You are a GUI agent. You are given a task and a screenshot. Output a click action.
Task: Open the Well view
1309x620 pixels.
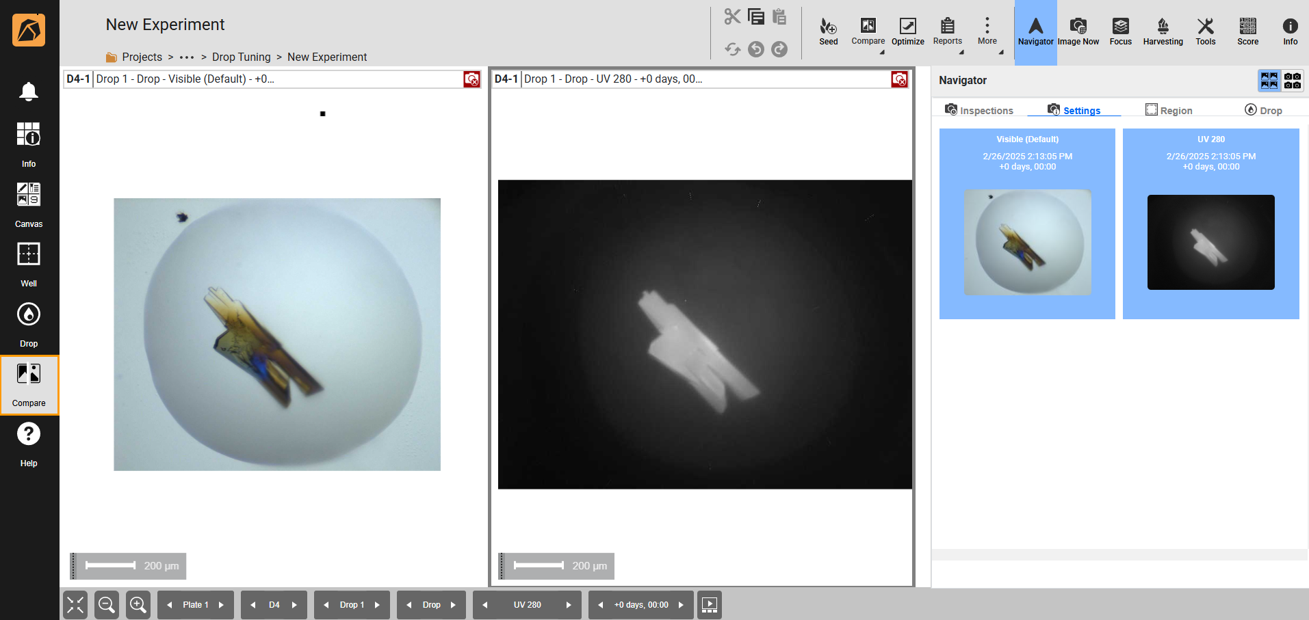[x=29, y=264]
